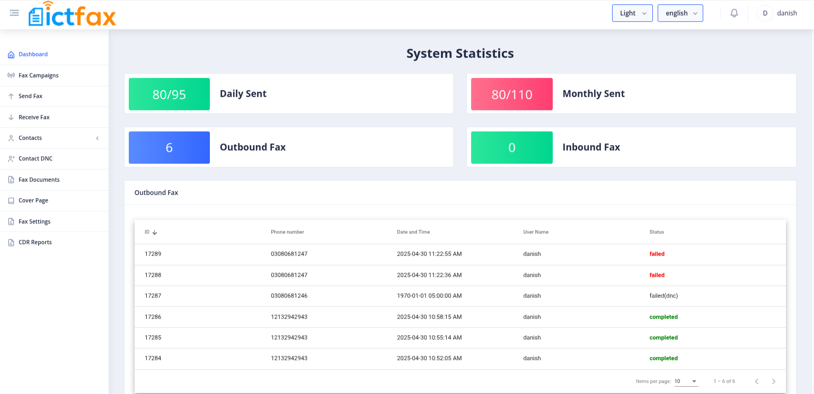
Task: Click the green 80/95 Daily Sent tile
Action: click(x=169, y=94)
